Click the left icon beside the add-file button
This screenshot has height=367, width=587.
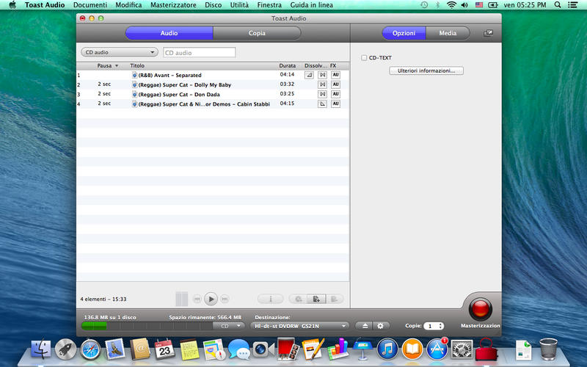point(298,299)
